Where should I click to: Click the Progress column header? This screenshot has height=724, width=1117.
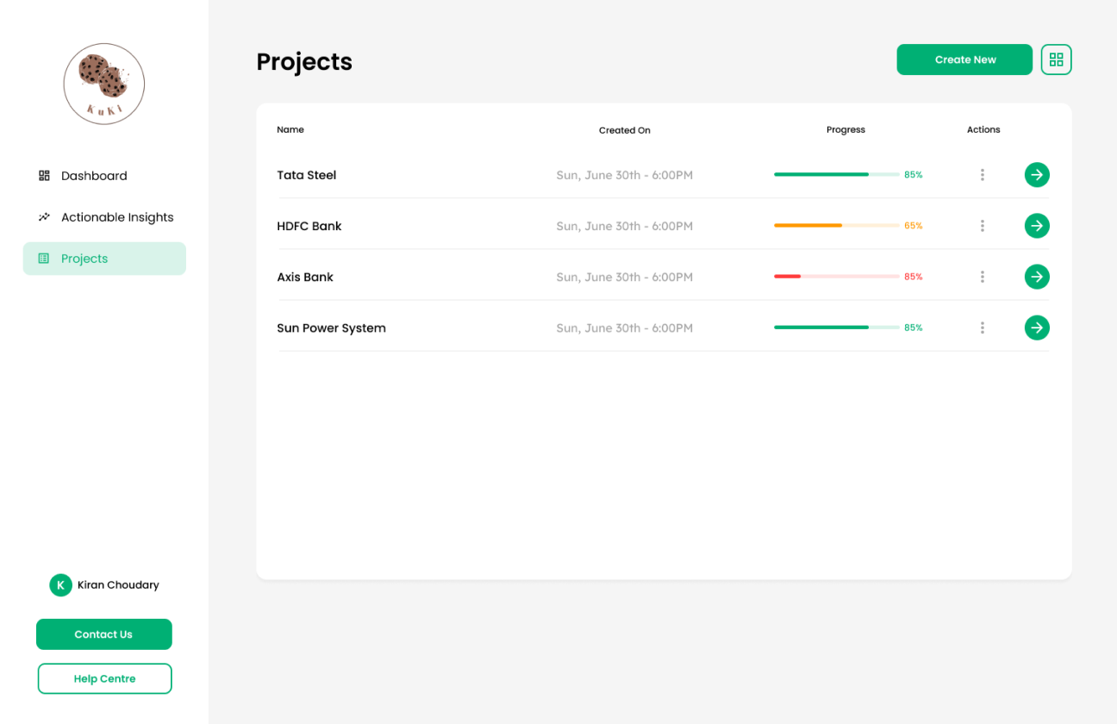[846, 129]
